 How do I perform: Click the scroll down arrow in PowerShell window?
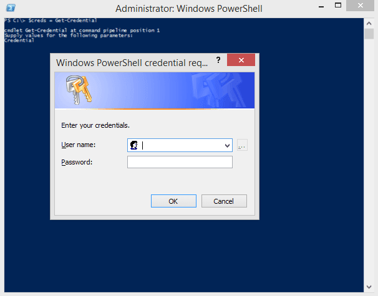point(369,287)
